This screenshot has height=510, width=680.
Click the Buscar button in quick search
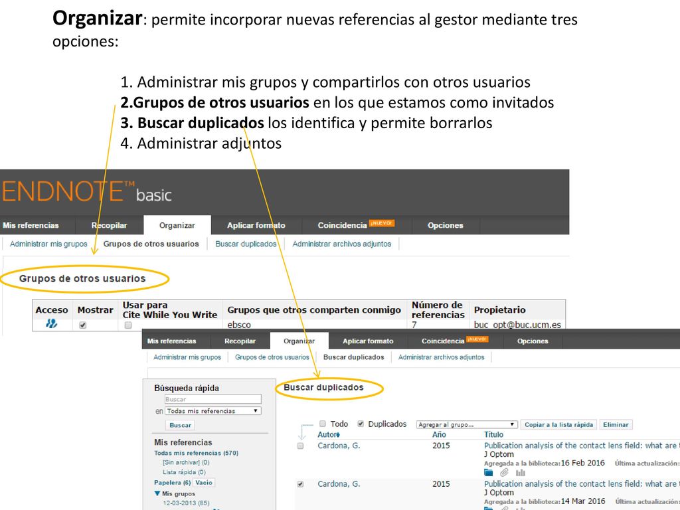[x=181, y=425]
